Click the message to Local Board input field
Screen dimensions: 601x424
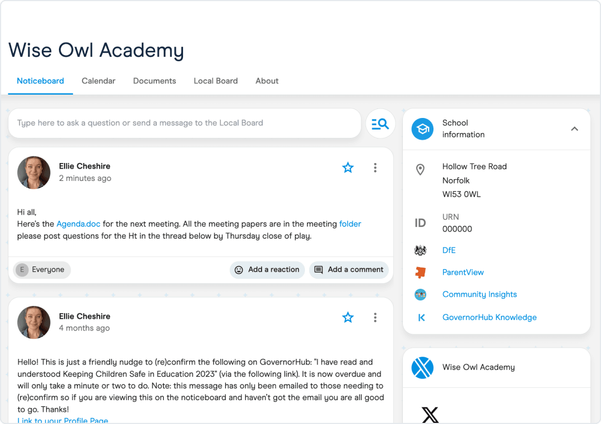coord(185,123)
